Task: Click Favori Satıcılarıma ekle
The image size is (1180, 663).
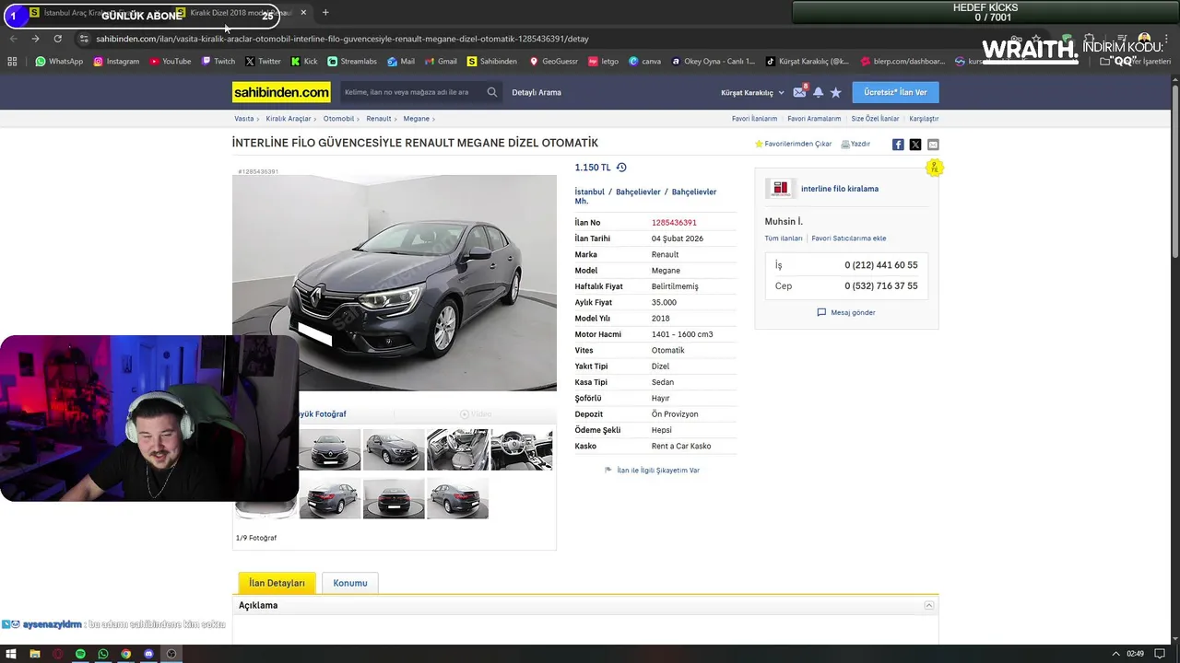Action: tap(849, 238)
